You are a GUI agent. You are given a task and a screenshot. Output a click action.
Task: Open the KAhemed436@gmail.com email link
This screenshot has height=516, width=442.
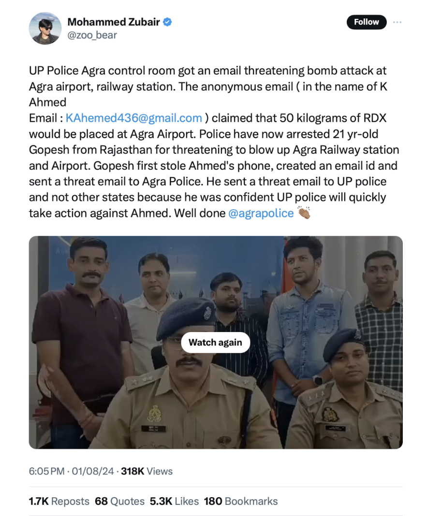(133, 118)
